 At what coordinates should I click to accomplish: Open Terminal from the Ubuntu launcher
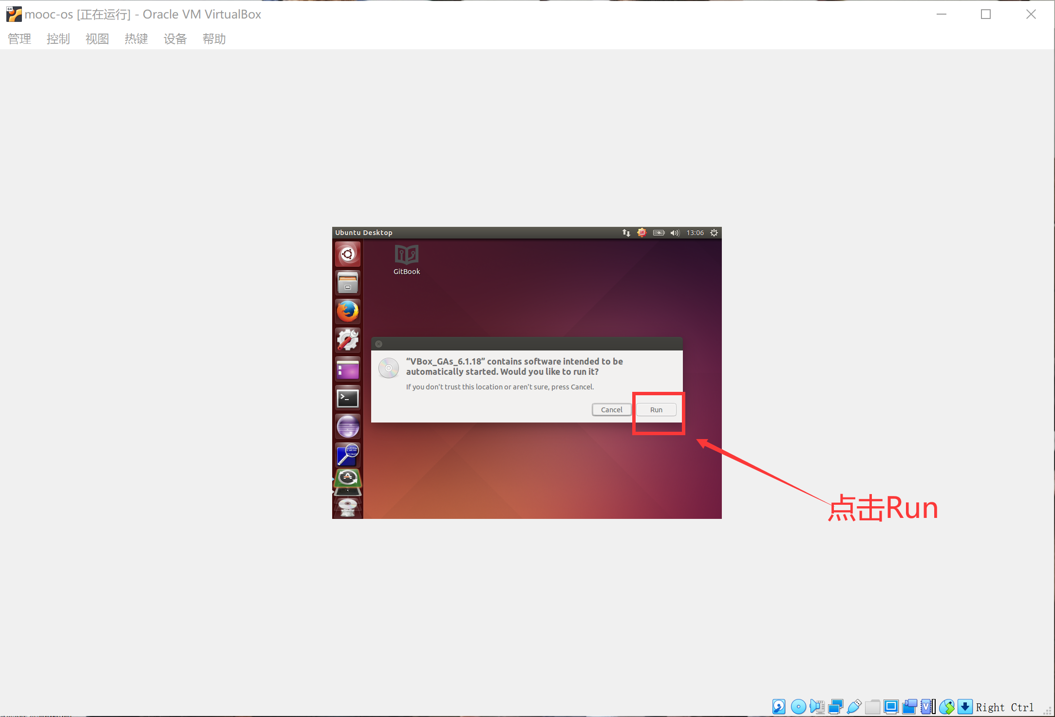(347, 398)
